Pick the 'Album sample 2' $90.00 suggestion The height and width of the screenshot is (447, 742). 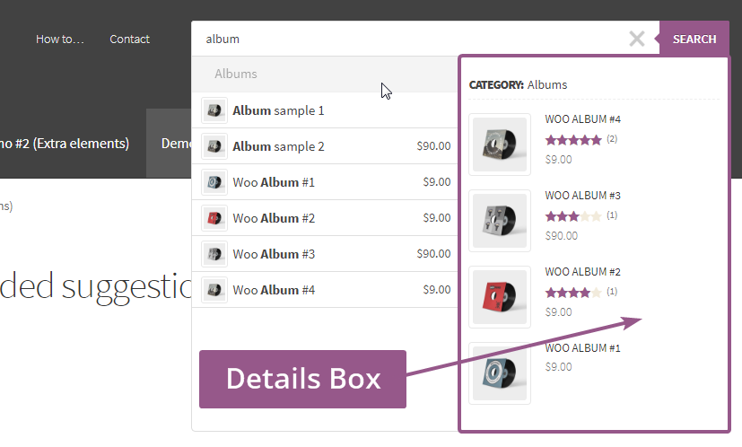(x=278, y=146)
